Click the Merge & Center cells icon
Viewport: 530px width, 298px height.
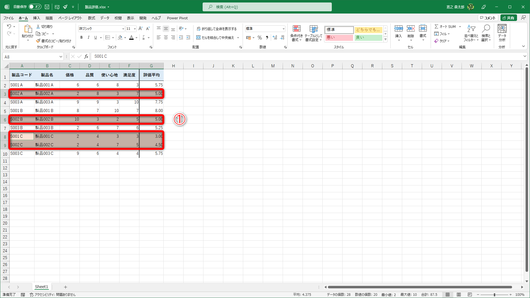pyautogui.click(x=198, y=38)
